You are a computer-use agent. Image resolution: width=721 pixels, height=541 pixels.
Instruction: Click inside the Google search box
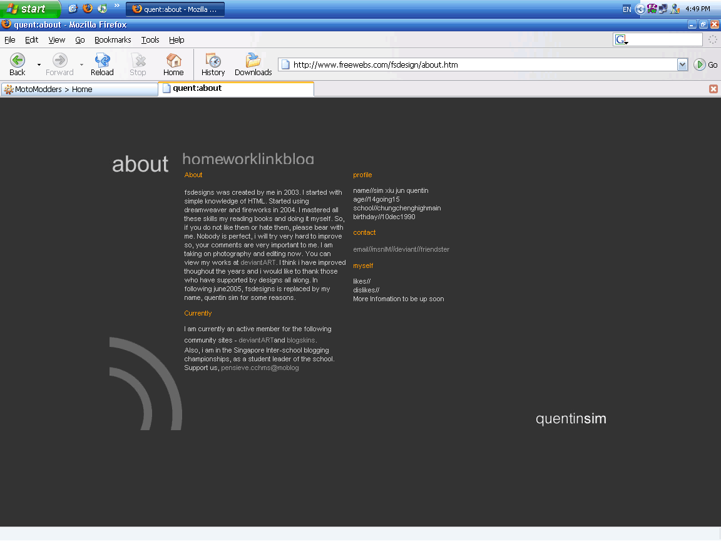(665, 40)
